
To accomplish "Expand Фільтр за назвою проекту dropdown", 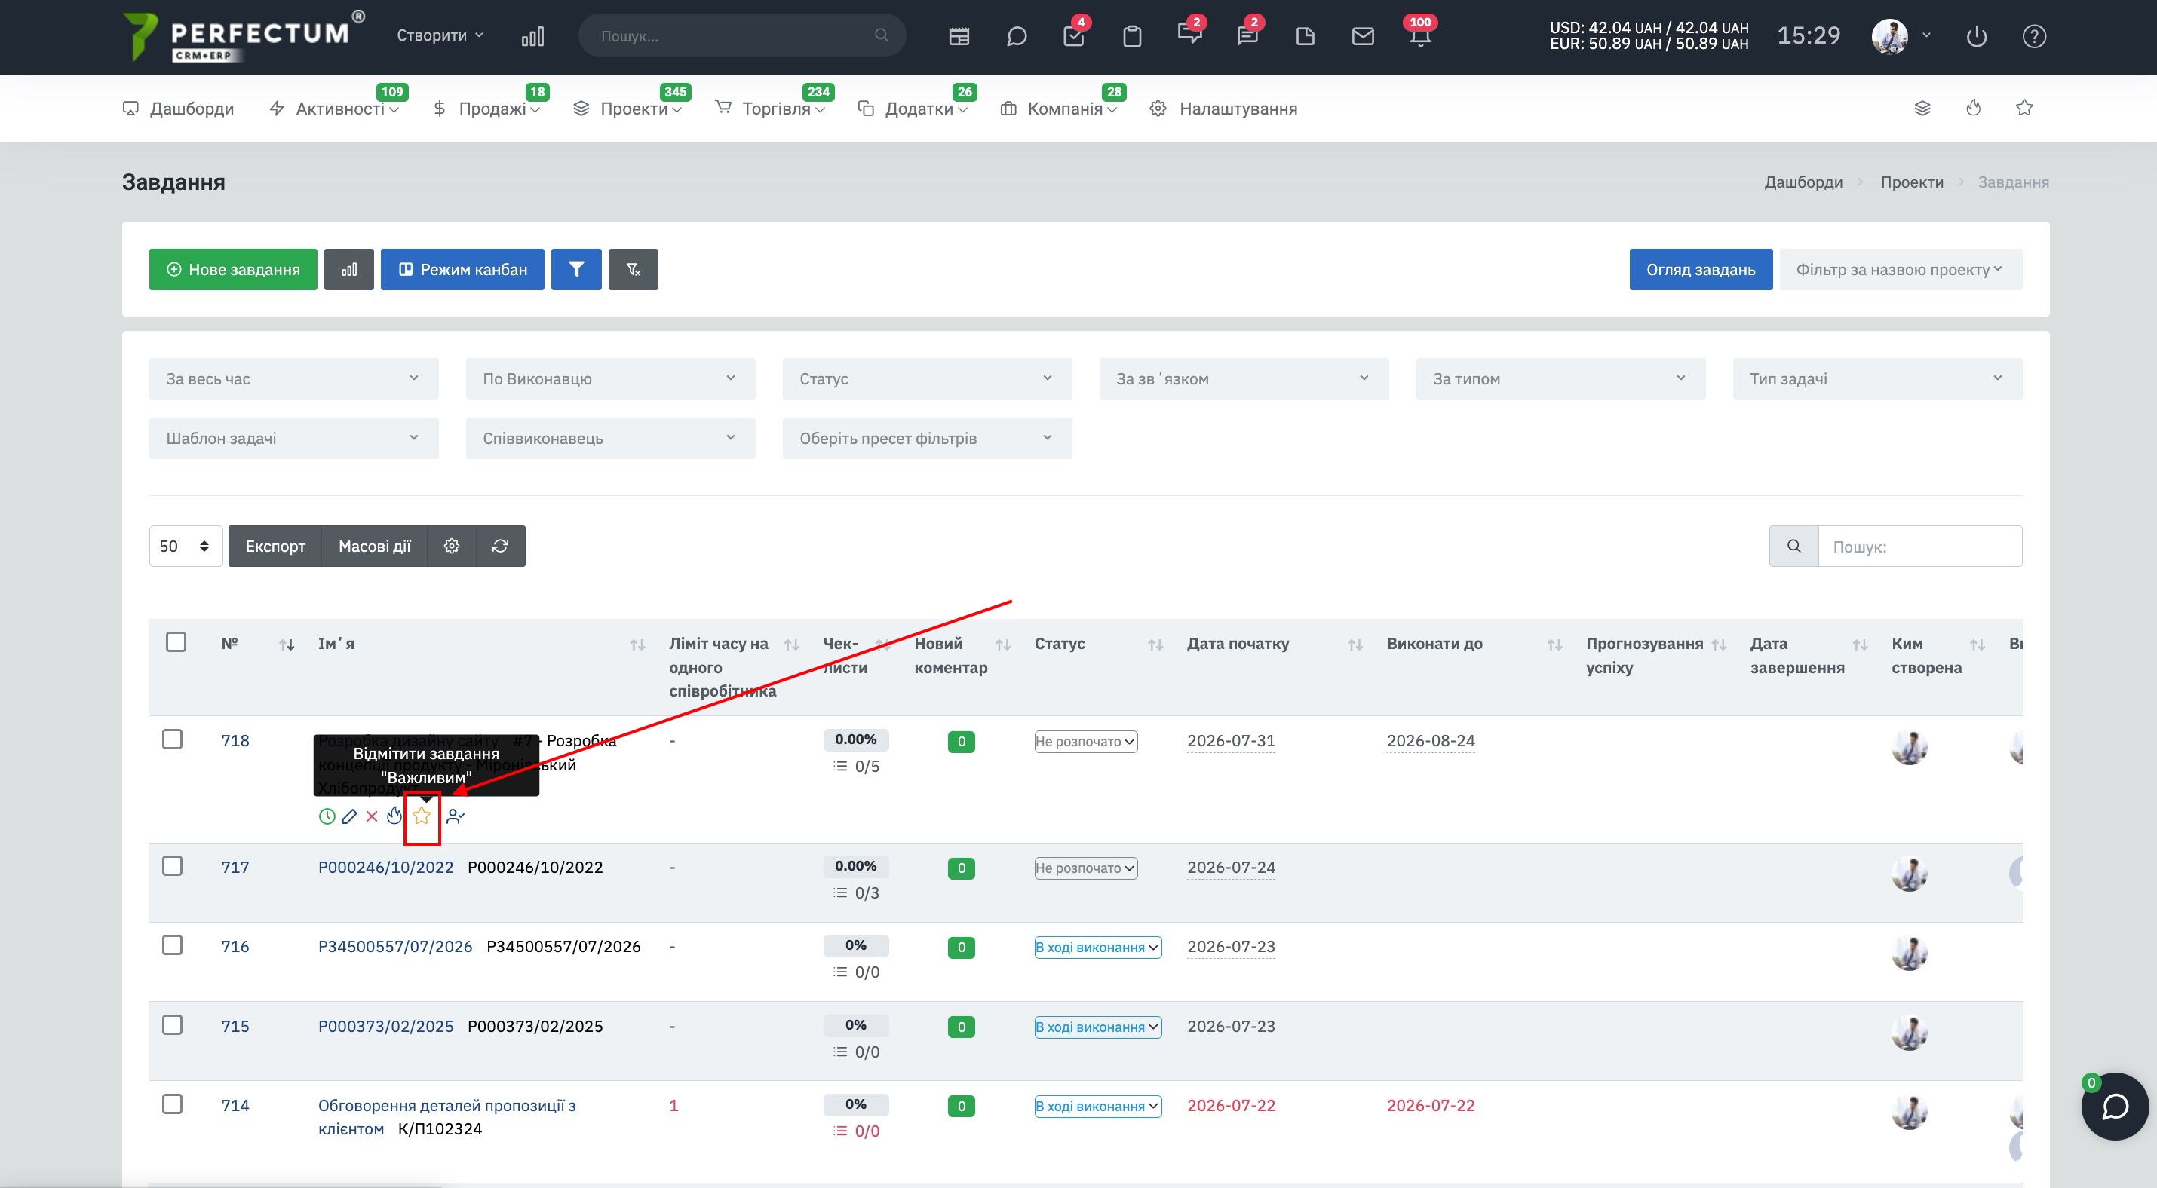I will click(1901, 269).
